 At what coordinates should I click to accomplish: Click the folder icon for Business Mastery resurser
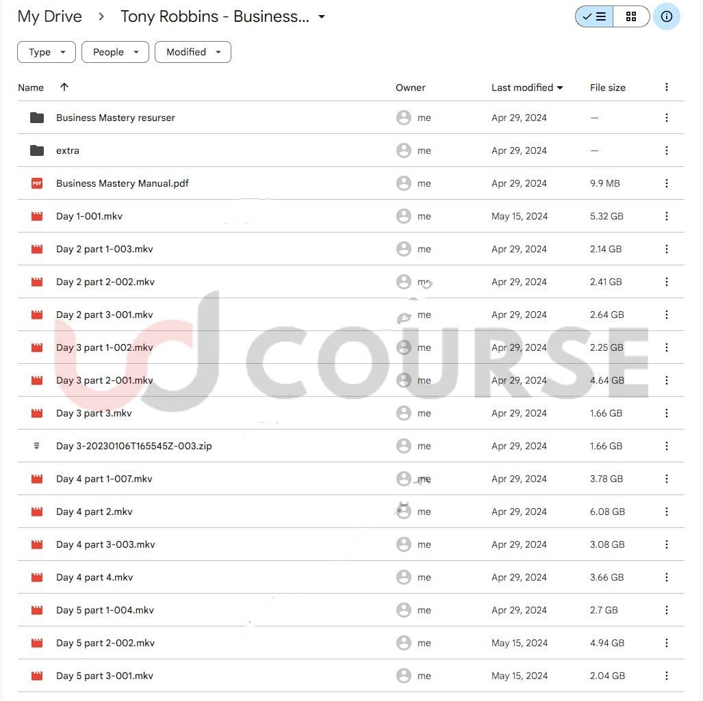coord(37,118)
